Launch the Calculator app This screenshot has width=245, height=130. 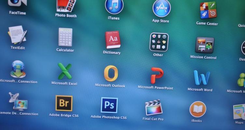[65, 37]
